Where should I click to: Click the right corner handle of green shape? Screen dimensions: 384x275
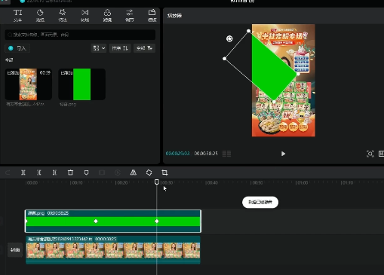pos(298,74)
